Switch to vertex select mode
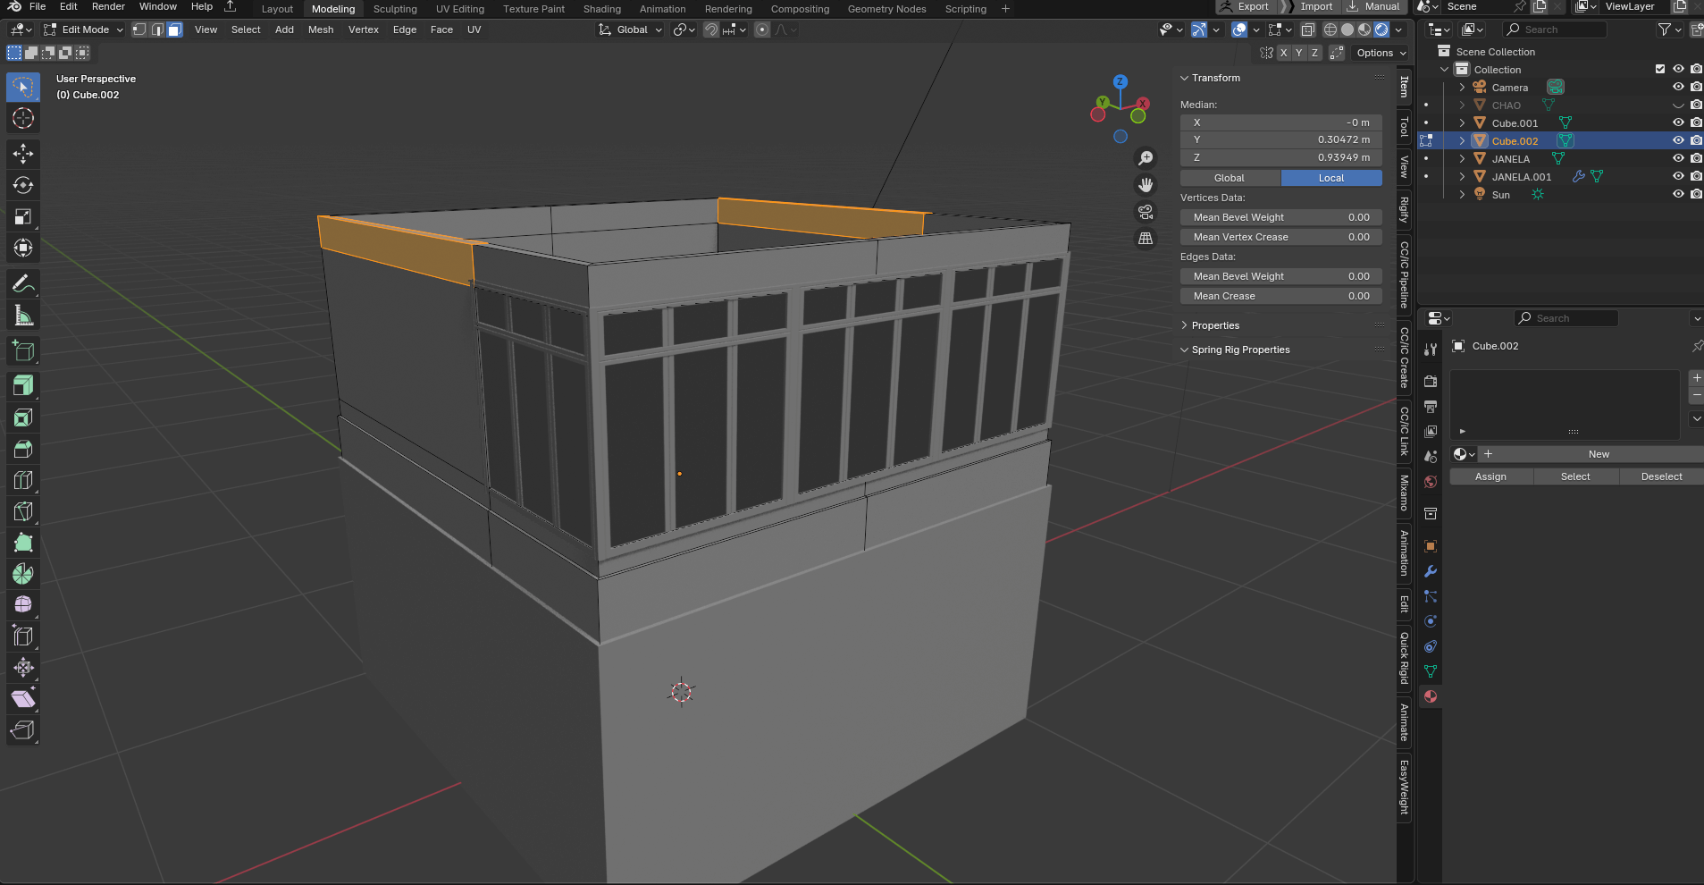 (x=139, y=29)
